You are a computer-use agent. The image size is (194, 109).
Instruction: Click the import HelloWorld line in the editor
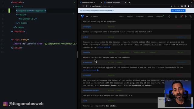tap(45, 44)
